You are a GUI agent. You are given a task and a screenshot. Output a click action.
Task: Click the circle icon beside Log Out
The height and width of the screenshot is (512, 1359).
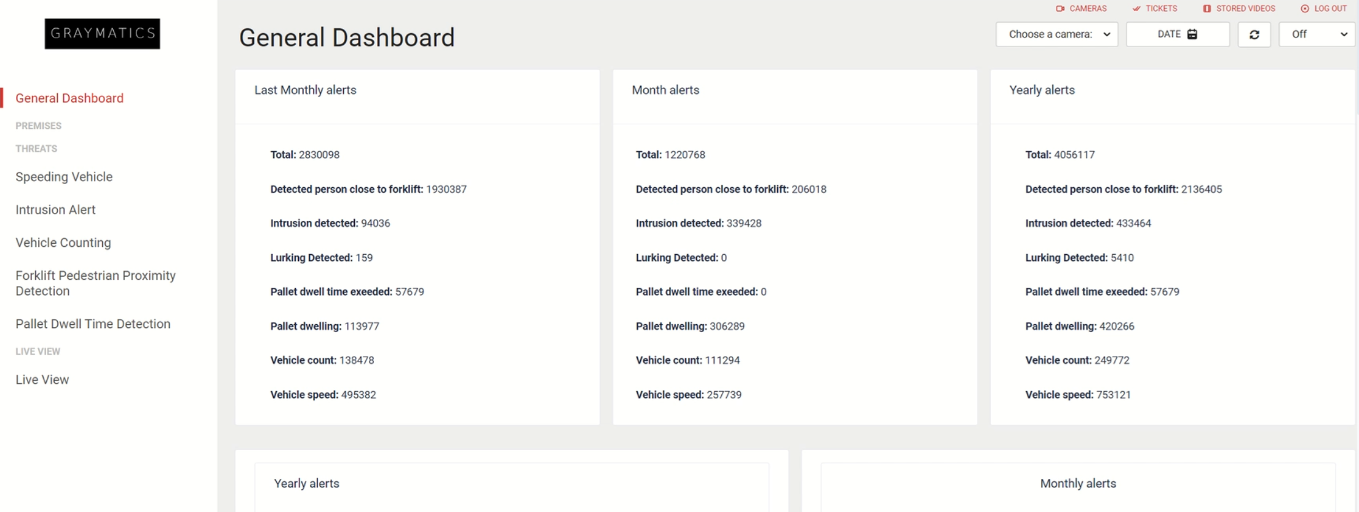pos(1305,9)
